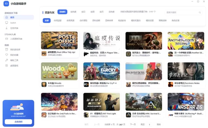The width and height of the screenshot is (208, 128).
Task: Click the search magnifier icon
Action: pos(200,13)
